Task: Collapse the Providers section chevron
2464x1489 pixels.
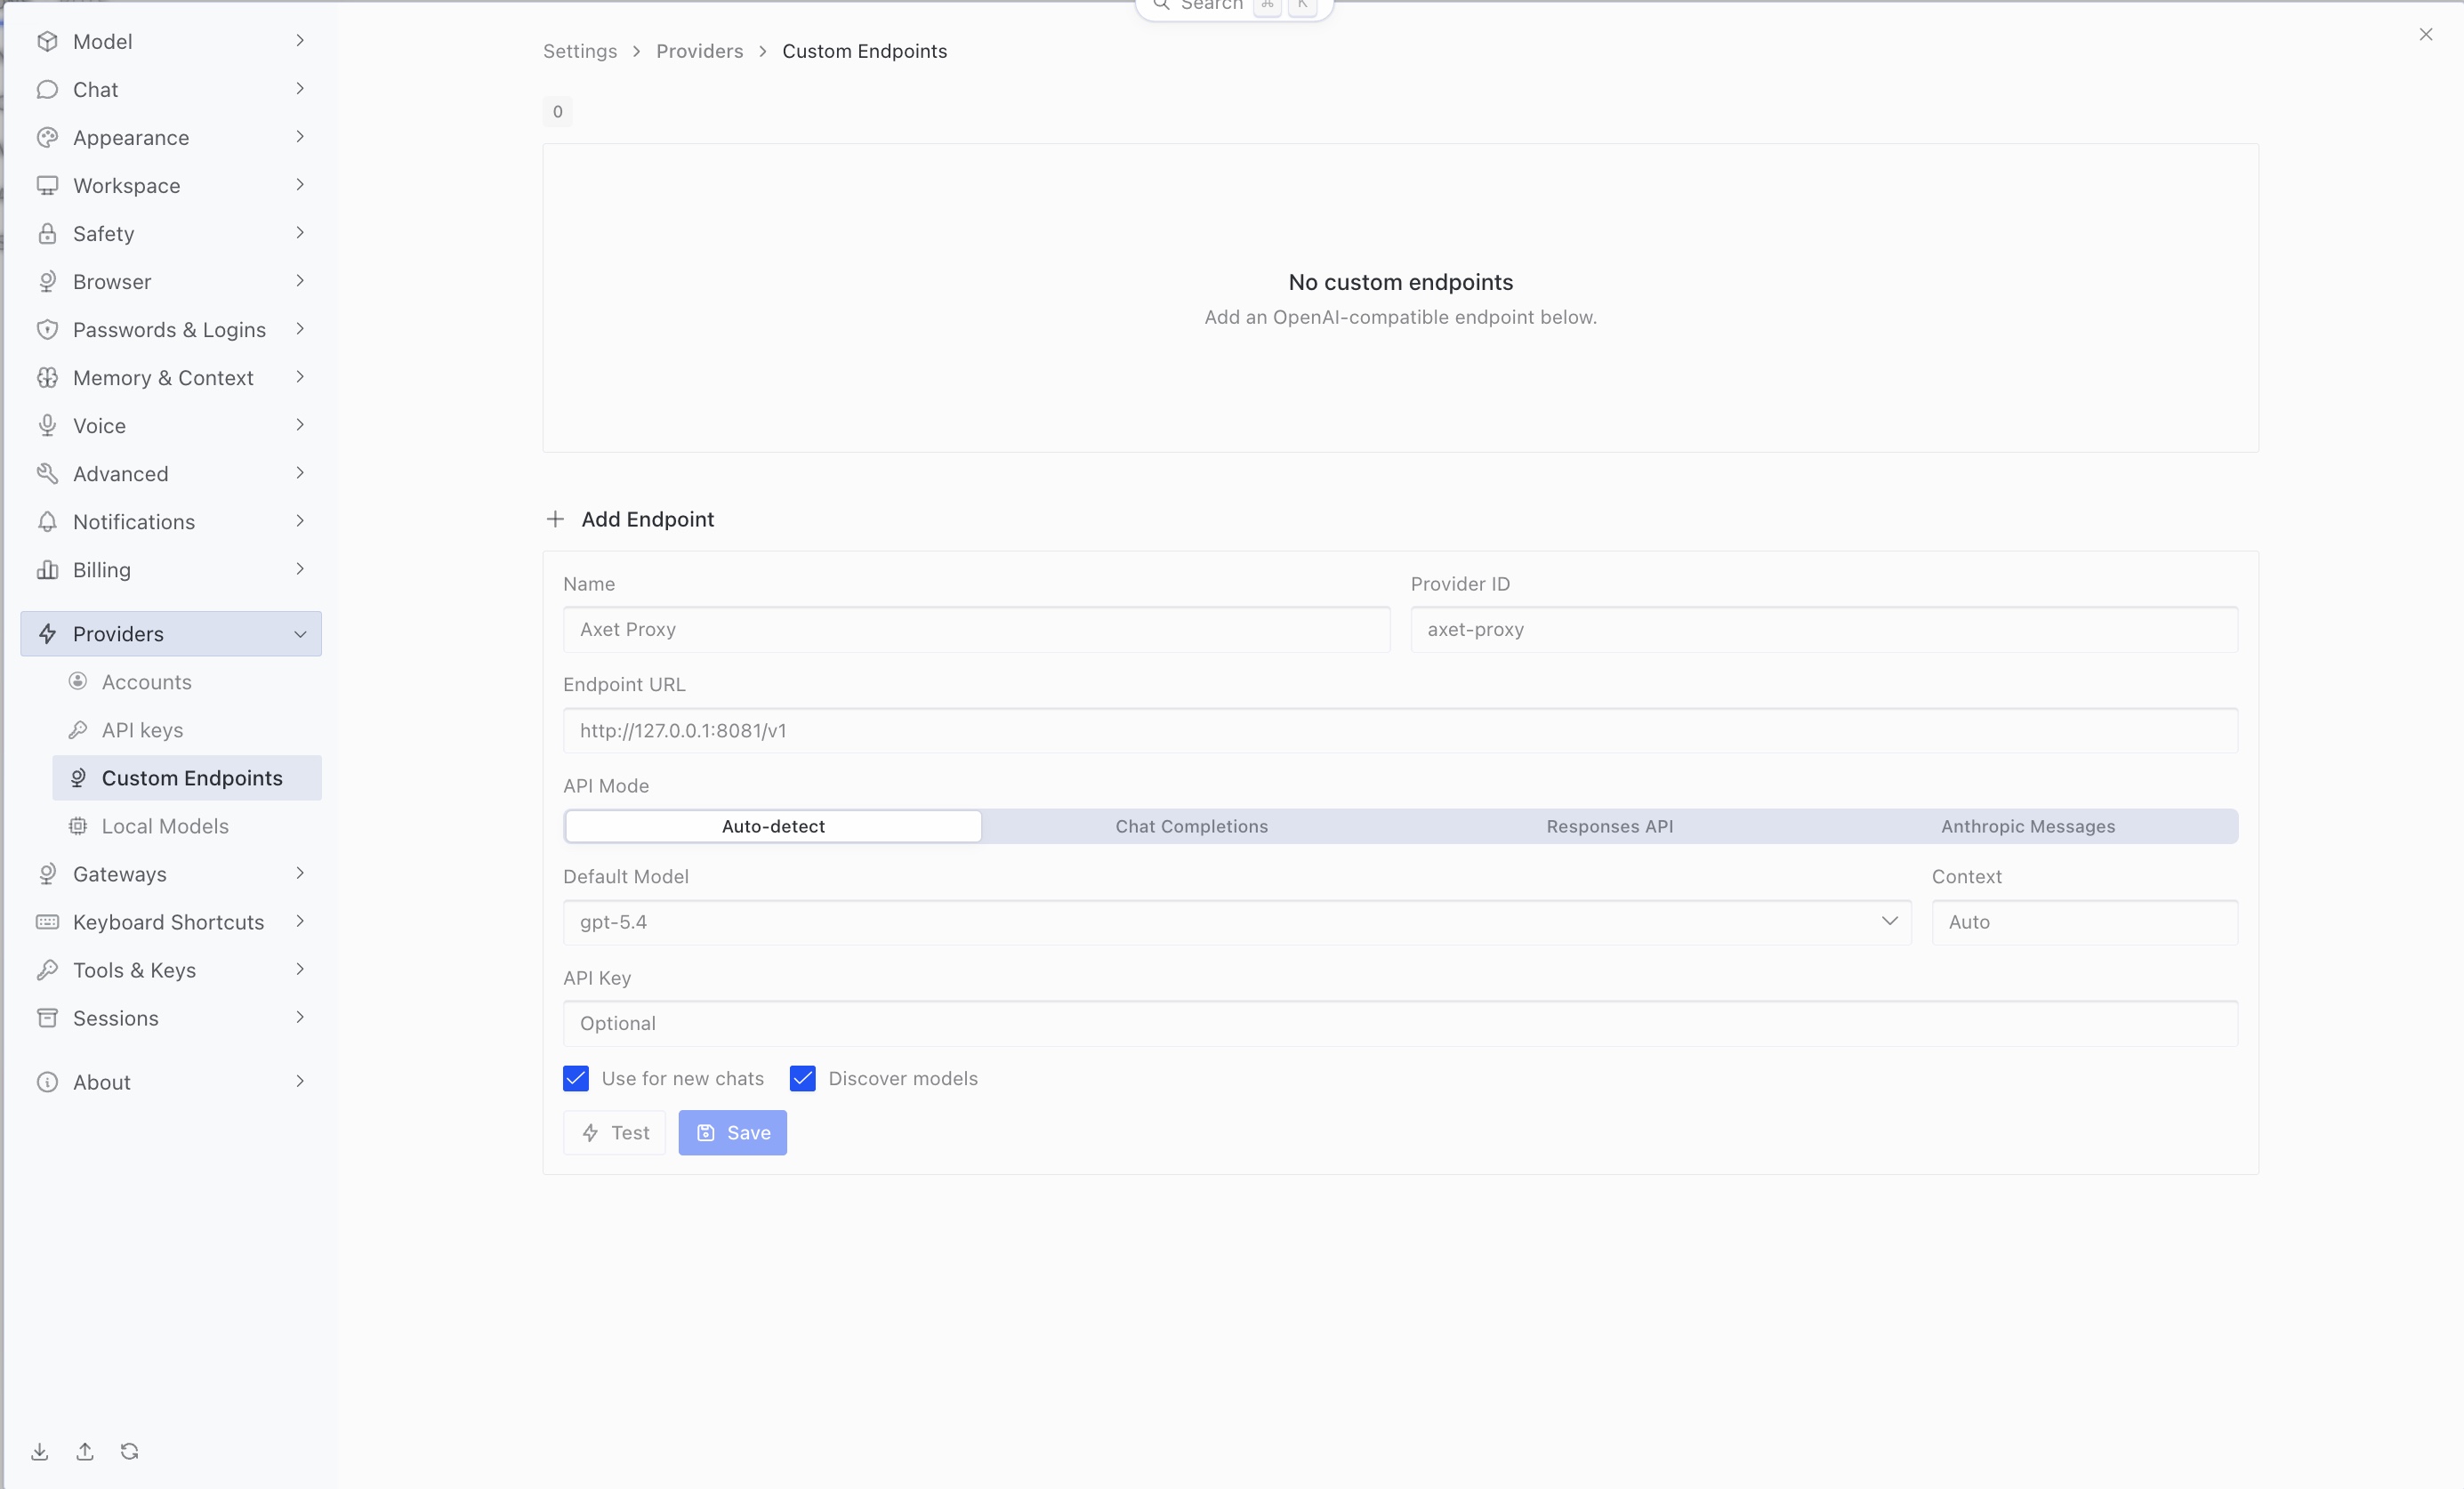Action: [300, 634]
